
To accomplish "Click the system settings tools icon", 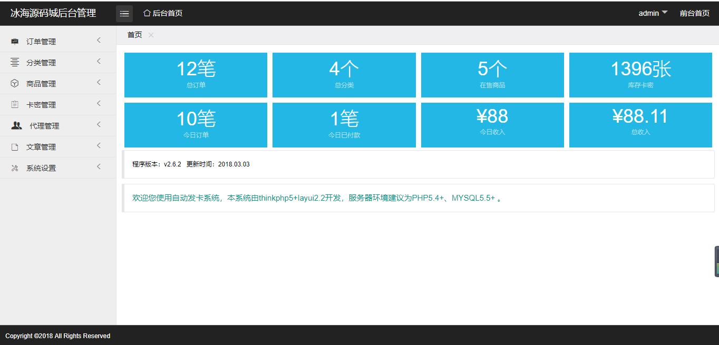I will pyautogui.click(x=15, y=168).
